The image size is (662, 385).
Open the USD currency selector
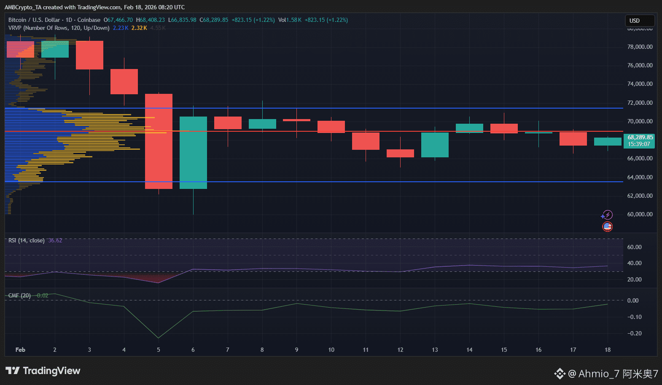(639, 21)
